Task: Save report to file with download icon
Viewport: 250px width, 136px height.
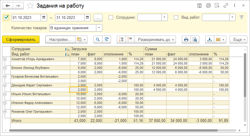Action: tap(210, 39)
